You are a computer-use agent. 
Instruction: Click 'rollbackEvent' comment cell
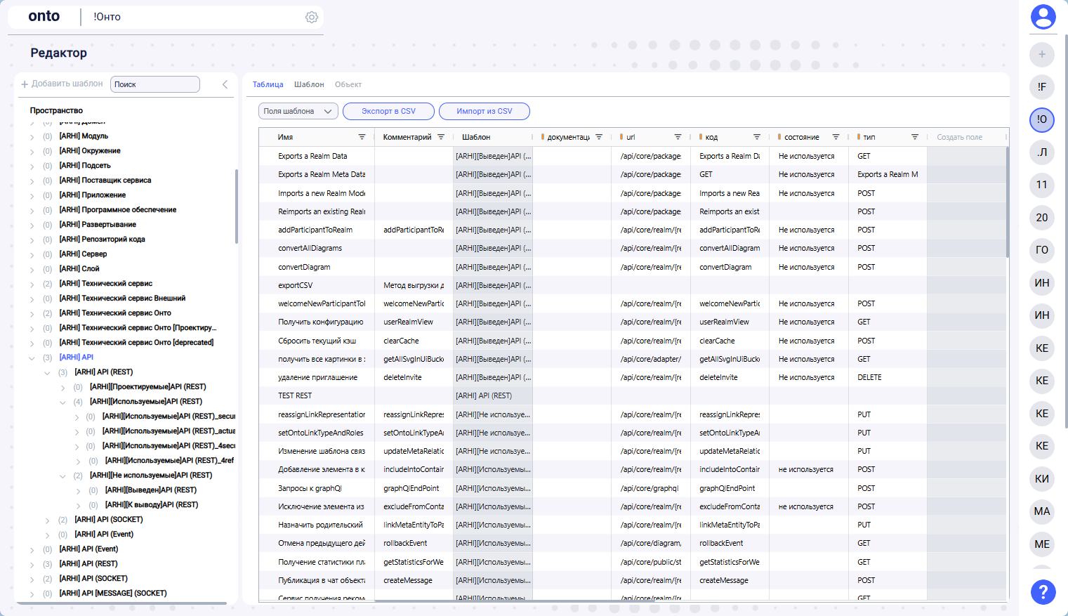coord(405,543)
